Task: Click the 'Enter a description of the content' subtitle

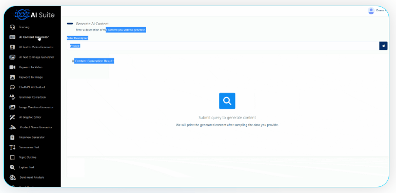Action: (111, 30)
